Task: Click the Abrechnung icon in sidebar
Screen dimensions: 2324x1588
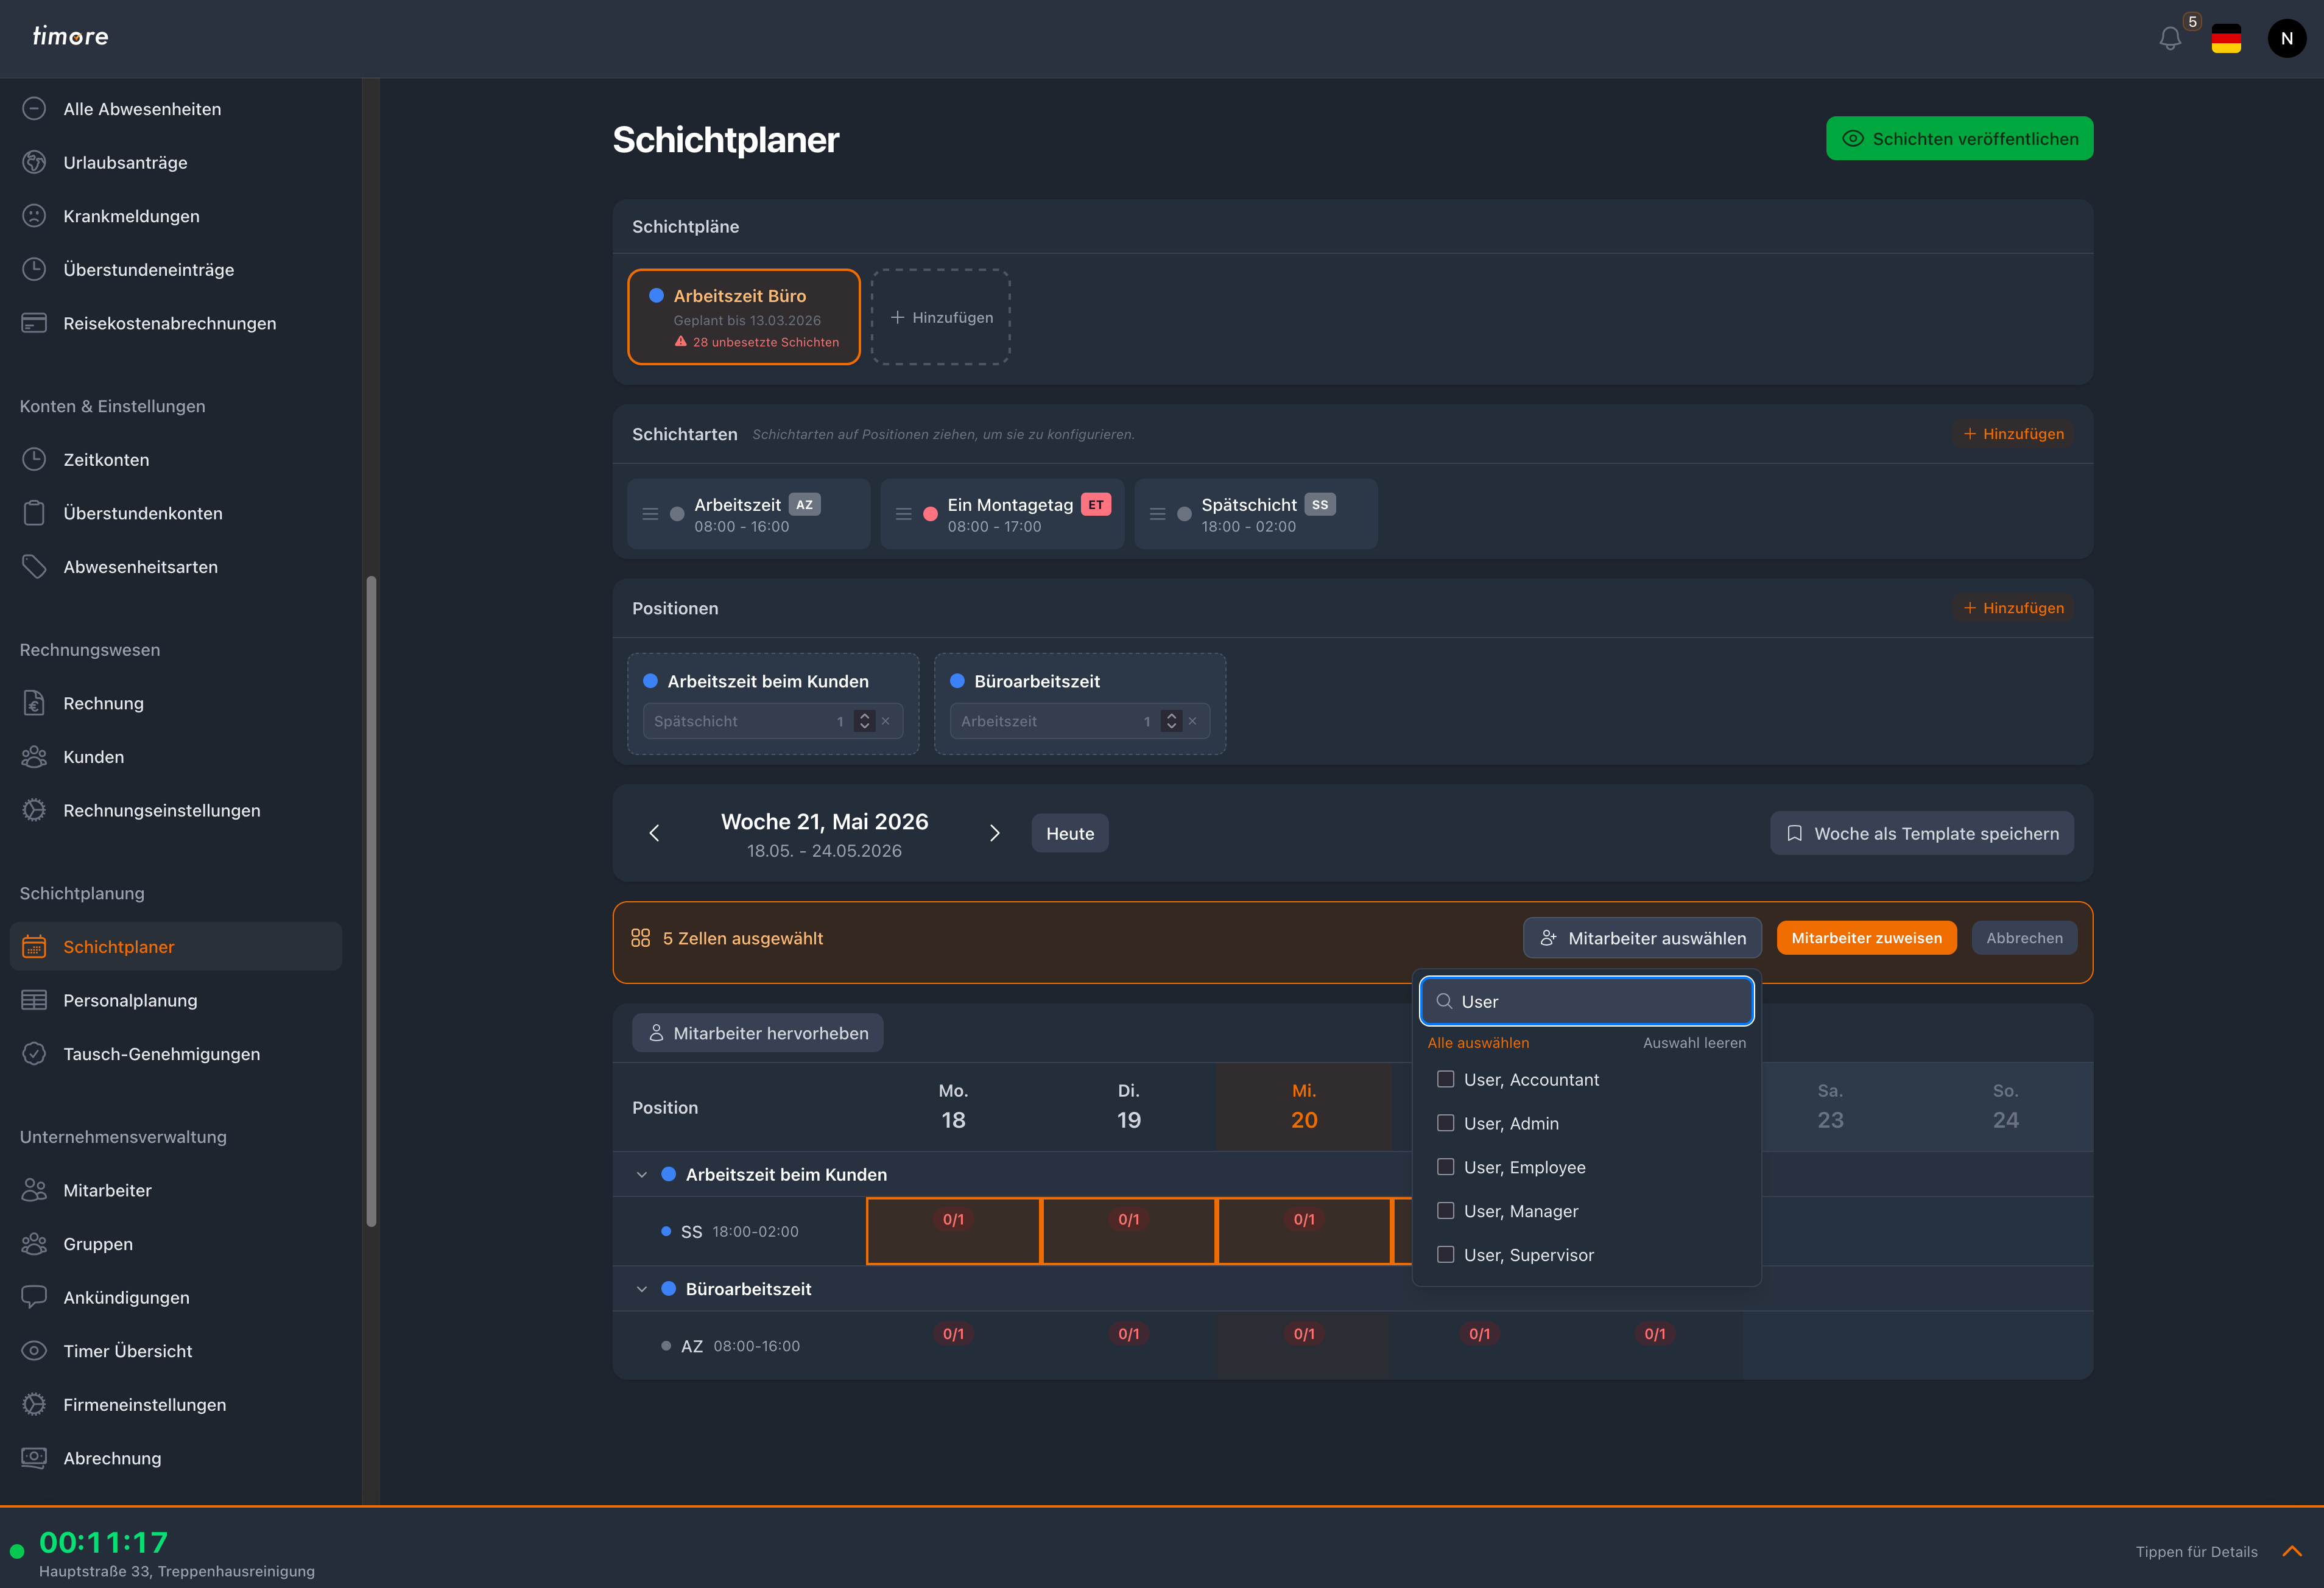Action: tap(34, 1458)
